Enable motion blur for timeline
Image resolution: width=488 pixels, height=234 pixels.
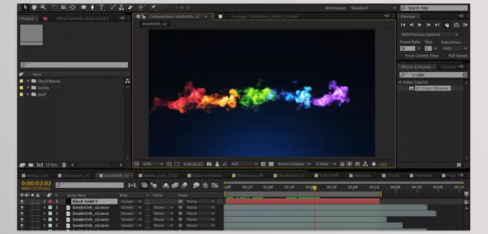[184, 185]
